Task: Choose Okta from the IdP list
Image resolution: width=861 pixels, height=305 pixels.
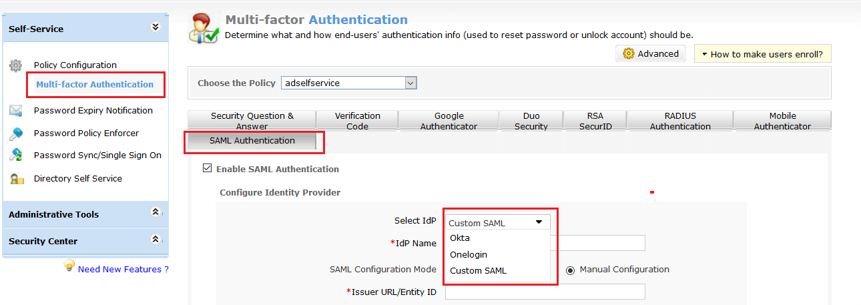Action: pos(460,238)
